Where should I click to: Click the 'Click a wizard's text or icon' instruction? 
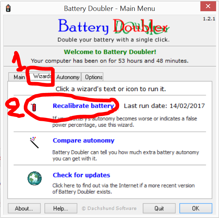pos(110,89)
